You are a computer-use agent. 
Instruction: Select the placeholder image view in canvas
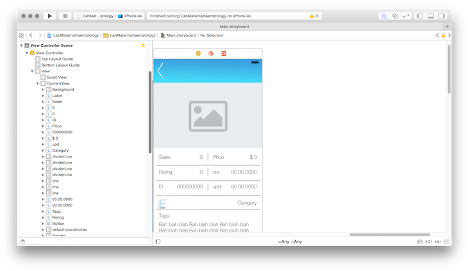208,116
